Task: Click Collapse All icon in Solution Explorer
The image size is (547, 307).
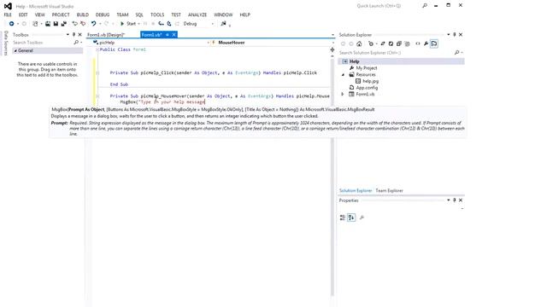Action: [399, 43]
